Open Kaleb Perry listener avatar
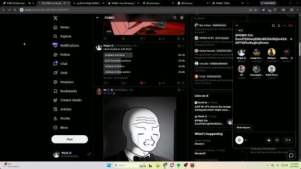Viewport: 301px width, 169px height. [x=271, y=69]
